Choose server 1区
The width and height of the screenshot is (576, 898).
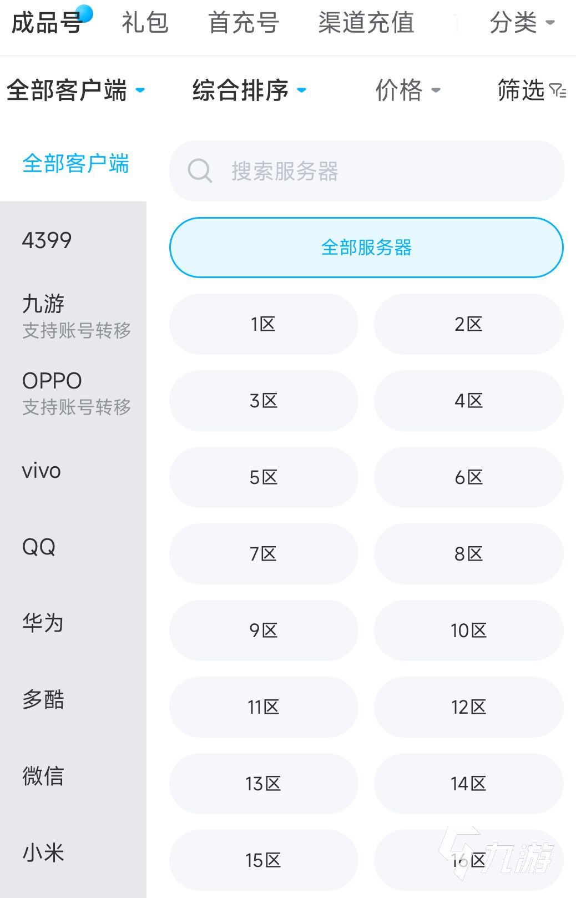[264, 324]
